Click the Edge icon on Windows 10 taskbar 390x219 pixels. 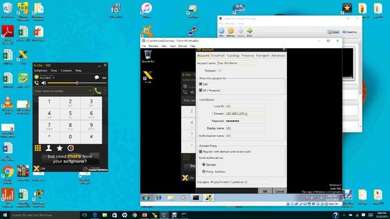point(95,215)
